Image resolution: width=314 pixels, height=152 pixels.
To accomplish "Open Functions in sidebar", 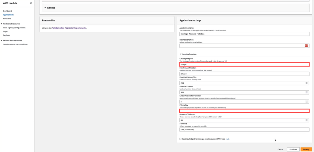I will (x=7, y=19).
